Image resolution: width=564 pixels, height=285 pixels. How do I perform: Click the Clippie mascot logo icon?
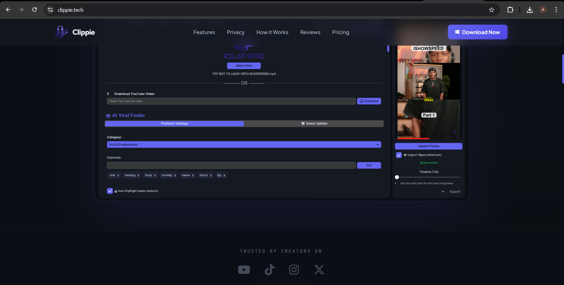[x=61, y=32]
